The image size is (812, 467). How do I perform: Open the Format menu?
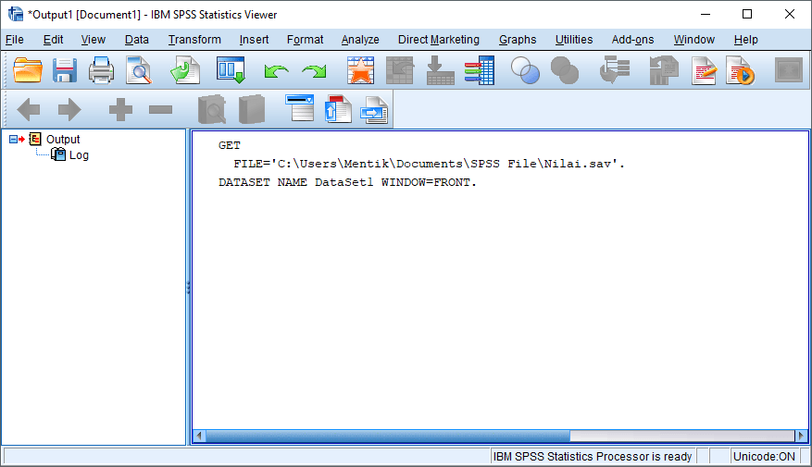coord(305,40)
